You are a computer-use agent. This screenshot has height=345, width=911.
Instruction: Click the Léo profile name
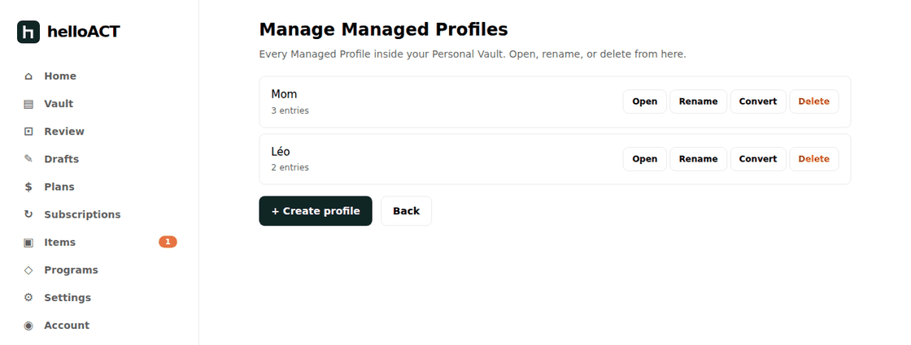281,152
